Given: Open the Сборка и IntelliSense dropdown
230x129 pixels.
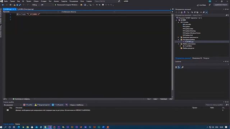Looking at the screenshot, I should 78,105.
